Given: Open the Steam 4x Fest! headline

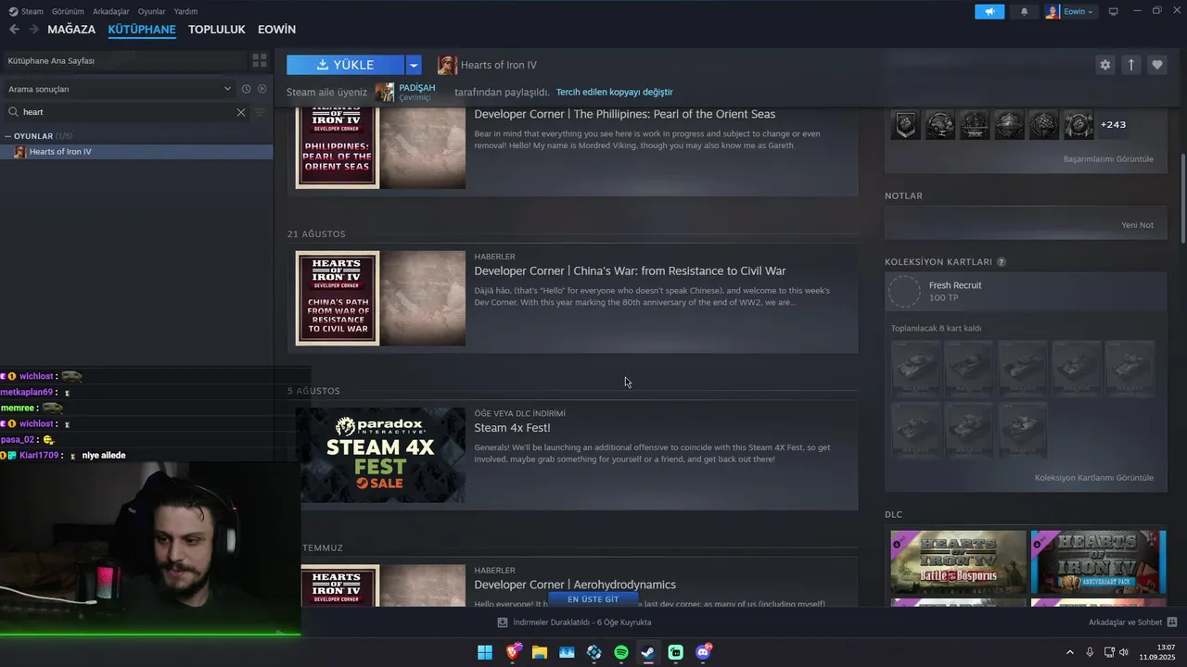Looking at the screenshot, I should pyautogui.click(x=512, y=428).
